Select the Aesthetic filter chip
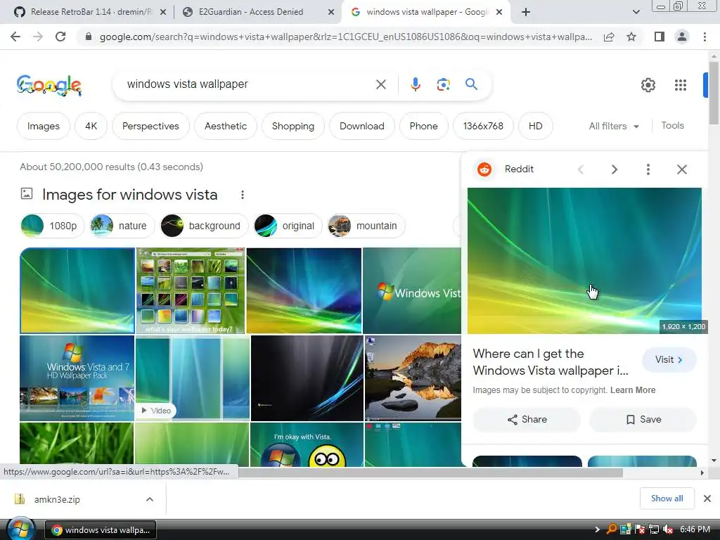The image size is (720, 540). pyautogui.click(x=226, y=126)
